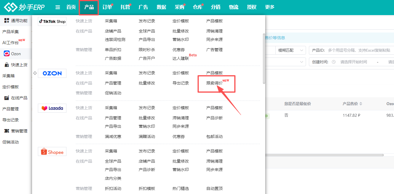
Task: Open the 仓库 menu in the top bar
Action: [x=197, y=7]
